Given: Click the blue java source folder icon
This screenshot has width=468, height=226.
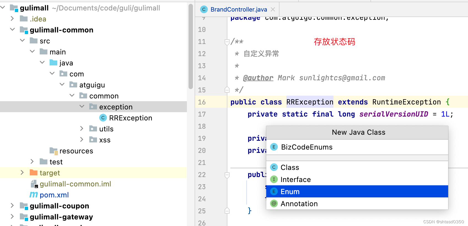Looking at the screenshot, I should (x=53, y=63).
